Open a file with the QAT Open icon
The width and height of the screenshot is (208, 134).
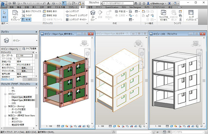point(10,3)
